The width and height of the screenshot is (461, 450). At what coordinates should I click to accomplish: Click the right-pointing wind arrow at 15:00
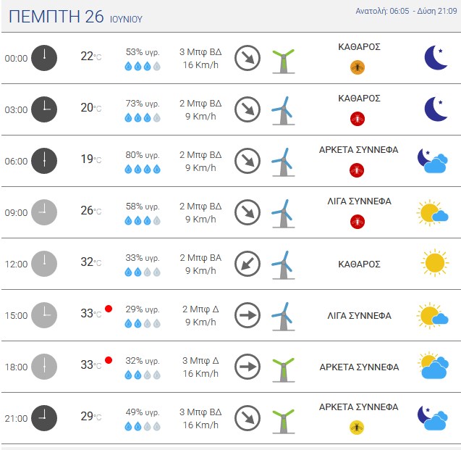click(248, 315)
